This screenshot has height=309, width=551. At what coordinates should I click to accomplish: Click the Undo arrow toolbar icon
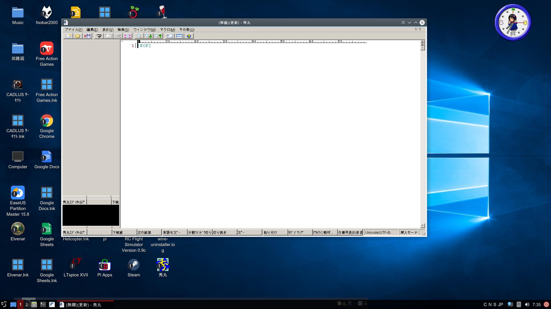(99, 36)
